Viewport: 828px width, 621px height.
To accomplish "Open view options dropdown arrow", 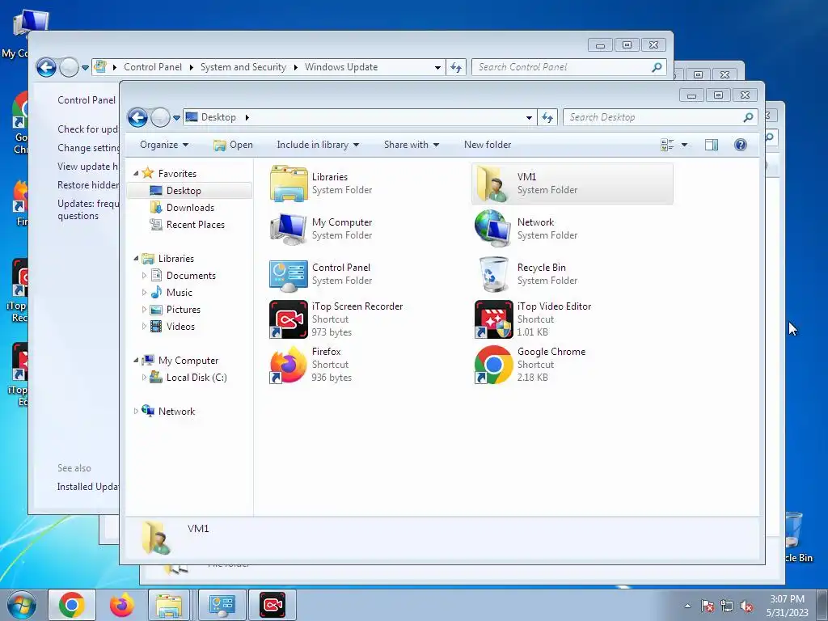I will pyautogui.click(x=684, y=145).
